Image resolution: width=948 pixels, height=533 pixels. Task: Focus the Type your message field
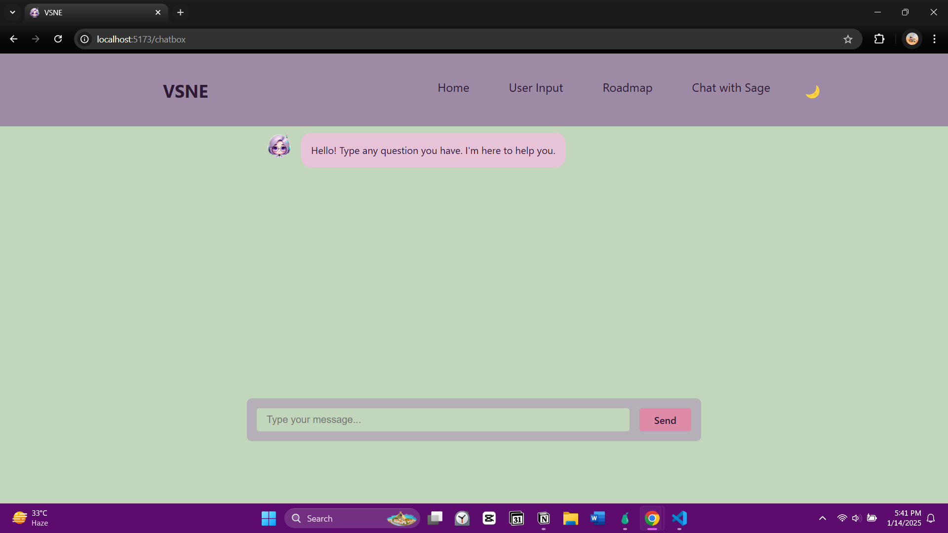pos(443,419)
